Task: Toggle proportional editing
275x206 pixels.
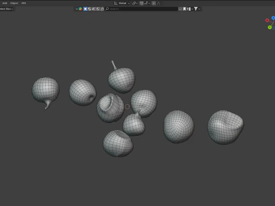Action: [154, 3]
